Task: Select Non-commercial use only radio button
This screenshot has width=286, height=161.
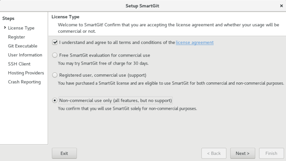Action: [x=55, y=101]
